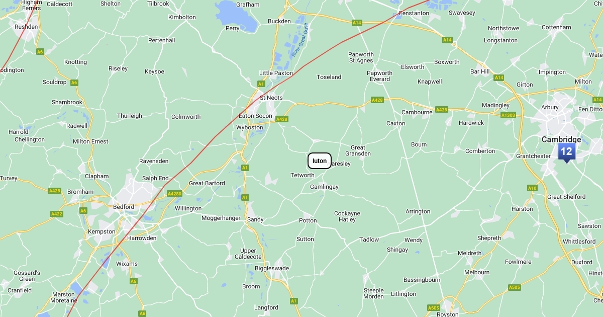Click the River Great Ouse label

click(x=299, y=42)
